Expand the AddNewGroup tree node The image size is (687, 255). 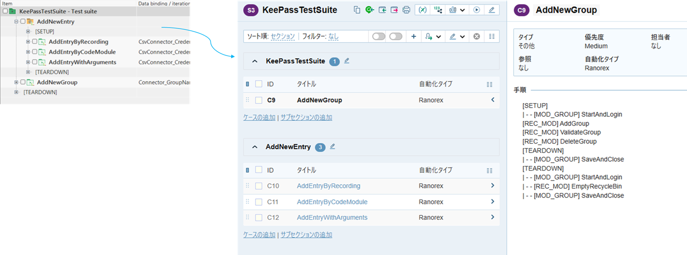[17, 83]
